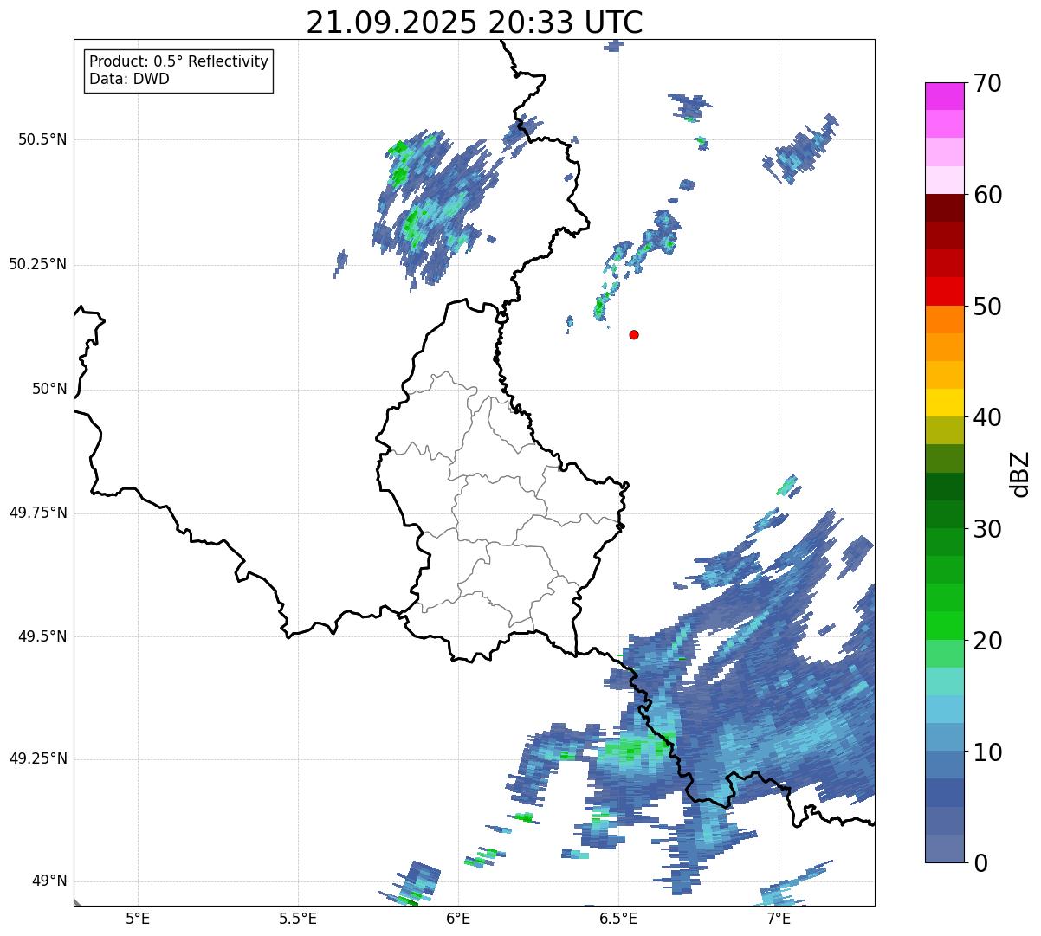Click the 50.25°N latitude label
This screenshot has width=1041, height=936.
tap(38, 264)
